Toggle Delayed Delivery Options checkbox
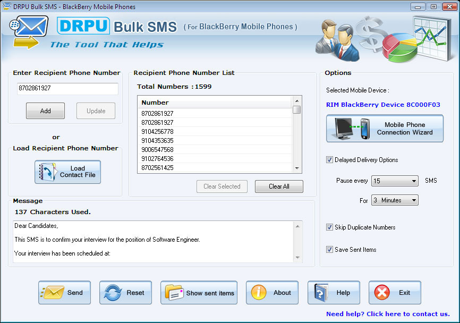This screenshot has width=460, height=323. pos(329,159)
